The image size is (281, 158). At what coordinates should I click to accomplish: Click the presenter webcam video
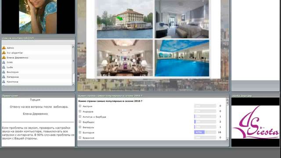[x=38, y=17]
